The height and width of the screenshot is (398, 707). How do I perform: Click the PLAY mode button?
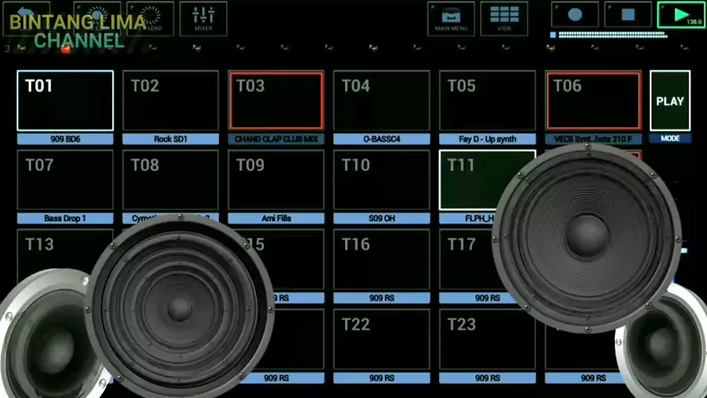[670, 100]
